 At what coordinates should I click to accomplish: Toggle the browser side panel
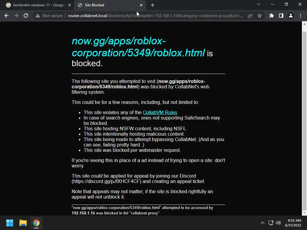(281, 16)
